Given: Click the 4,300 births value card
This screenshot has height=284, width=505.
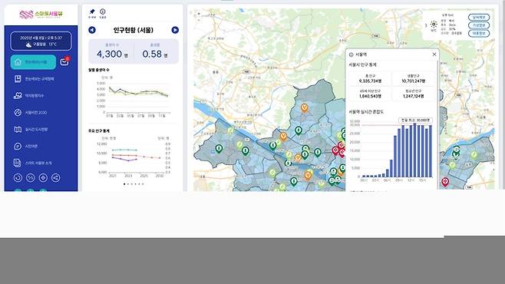Looking at the screenshot, I should 111,51.
